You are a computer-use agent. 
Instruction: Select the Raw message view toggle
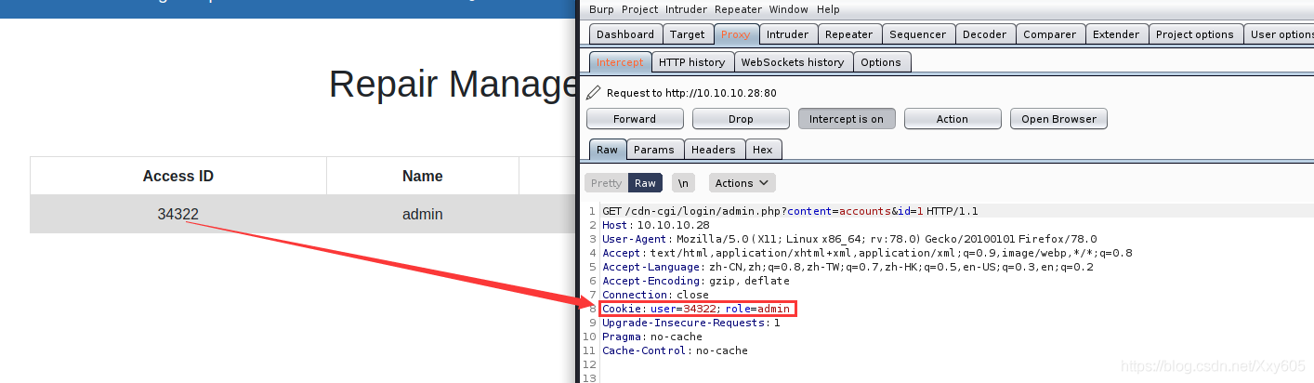645,183
